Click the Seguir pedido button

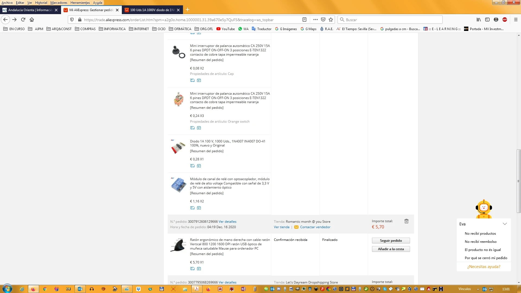coord(390,241)
